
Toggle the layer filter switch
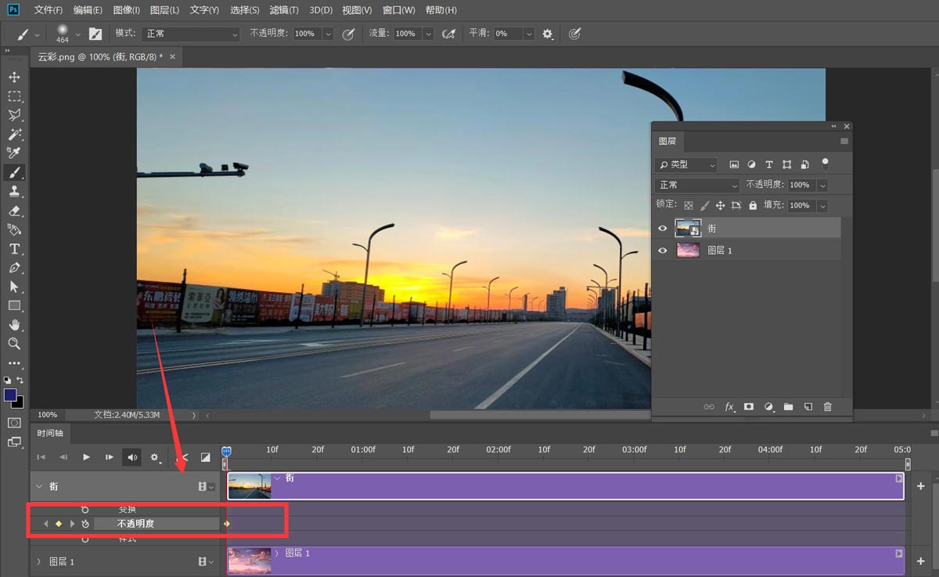click(824, 164)
